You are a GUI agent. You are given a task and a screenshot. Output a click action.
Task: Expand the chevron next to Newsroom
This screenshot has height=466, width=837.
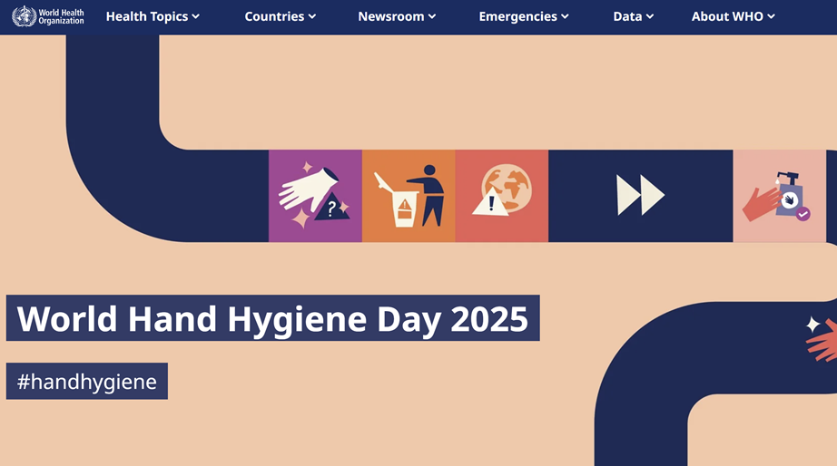(x=432, y=17)
